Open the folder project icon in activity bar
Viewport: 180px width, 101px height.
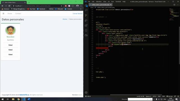tap(86, 35)
